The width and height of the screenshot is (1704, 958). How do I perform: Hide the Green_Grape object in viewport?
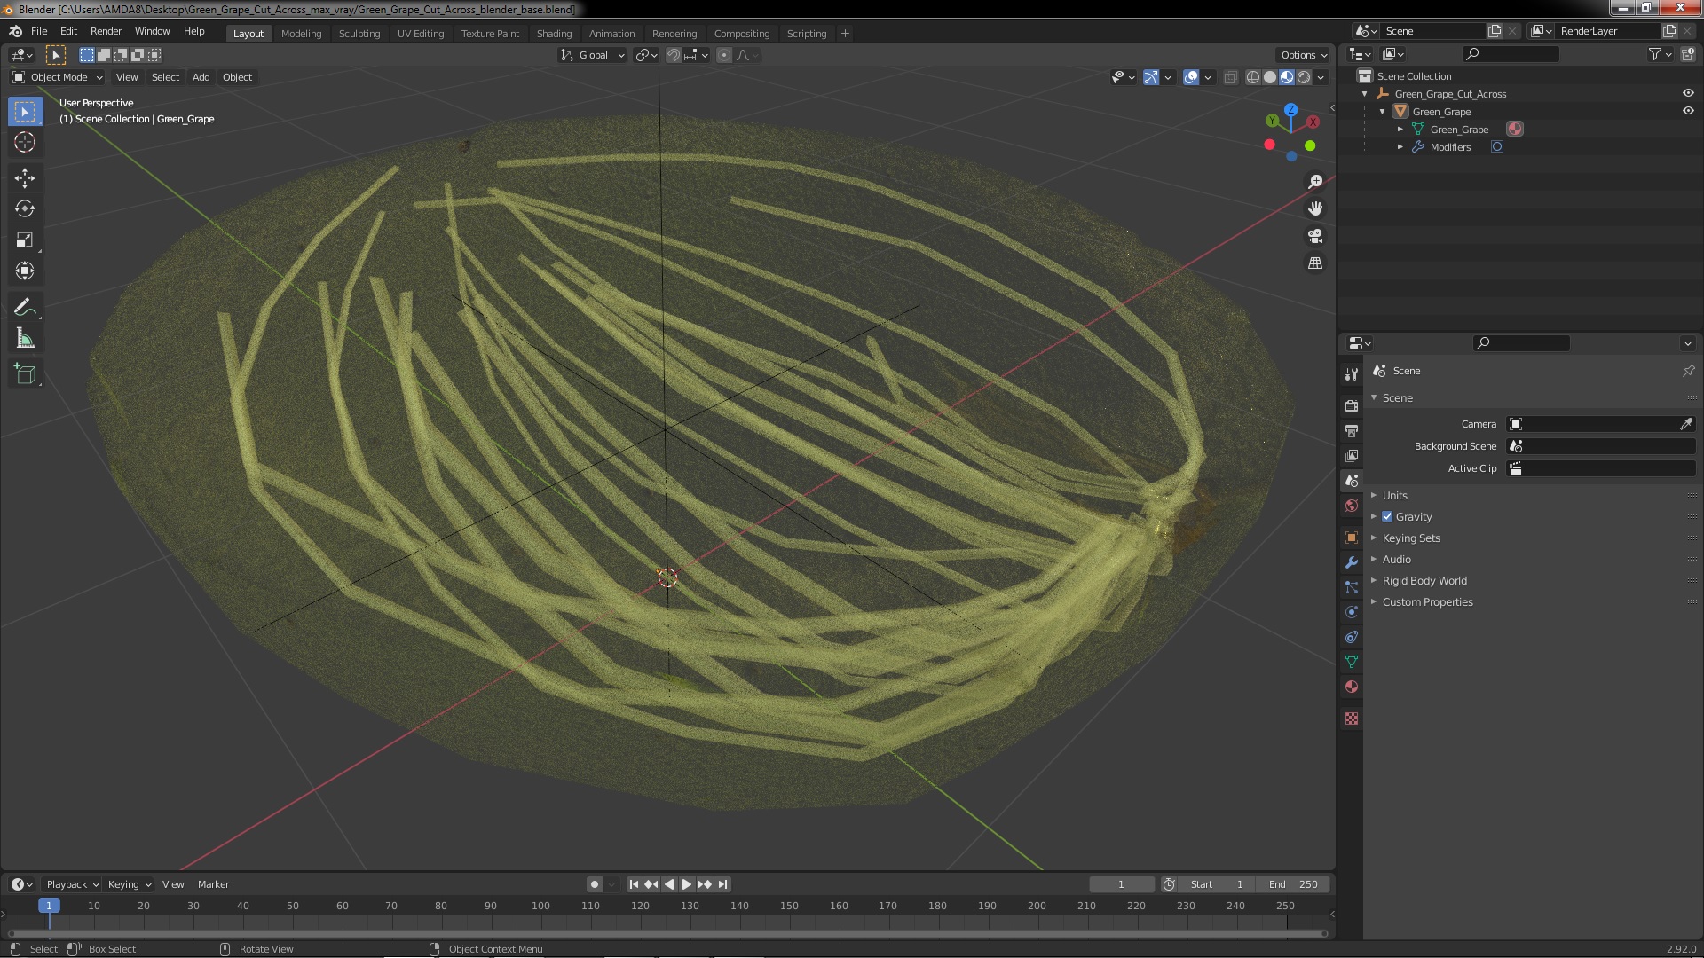(x=1687, y=111)
